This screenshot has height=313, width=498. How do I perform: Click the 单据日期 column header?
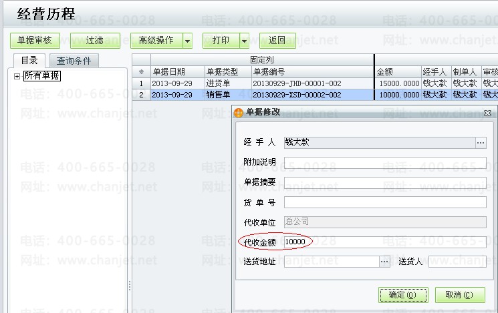pos(168,72)
